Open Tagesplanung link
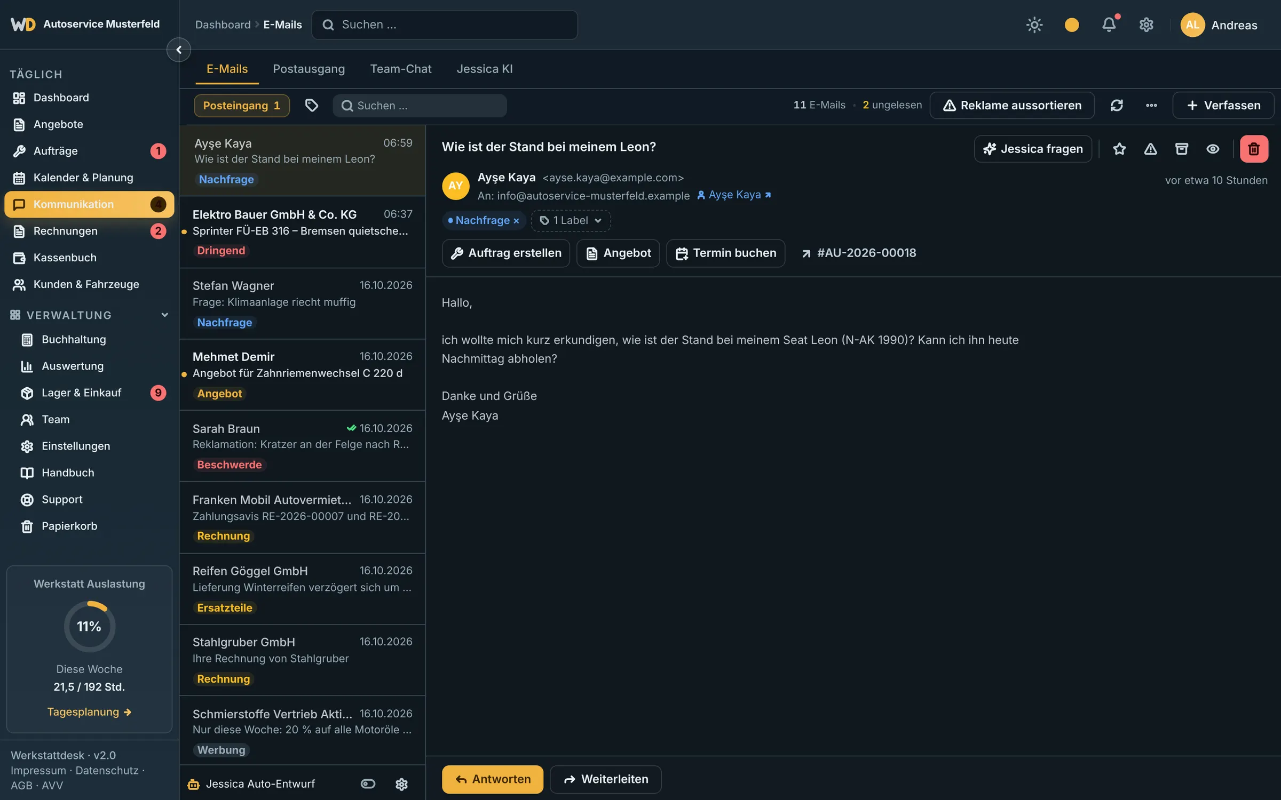This screenshot has width=1281, height=800. click(89, 712)
